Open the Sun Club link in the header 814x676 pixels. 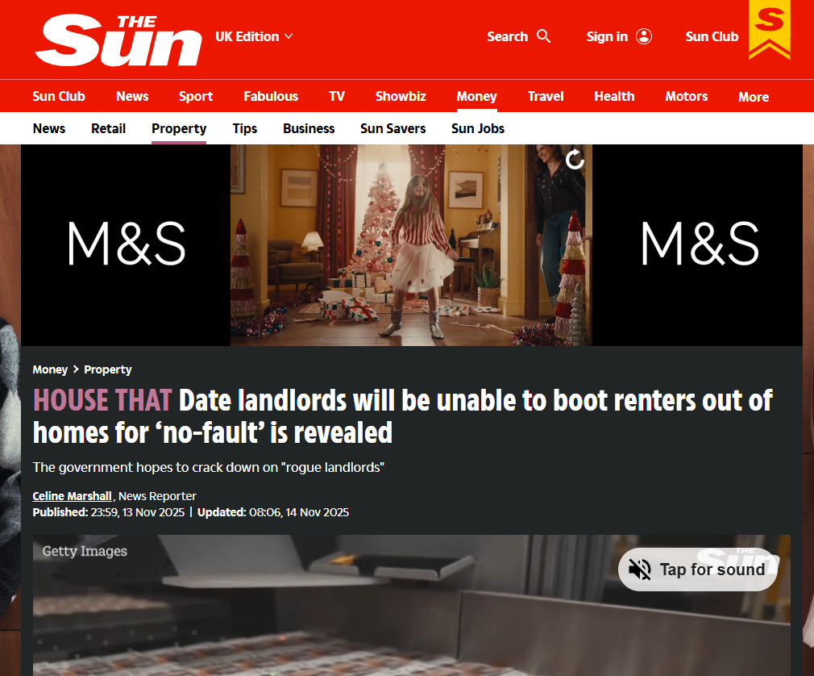712,36
